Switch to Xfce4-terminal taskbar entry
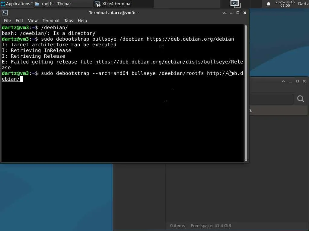The height and width of the screenshot is (231, 309). (123, 4)
